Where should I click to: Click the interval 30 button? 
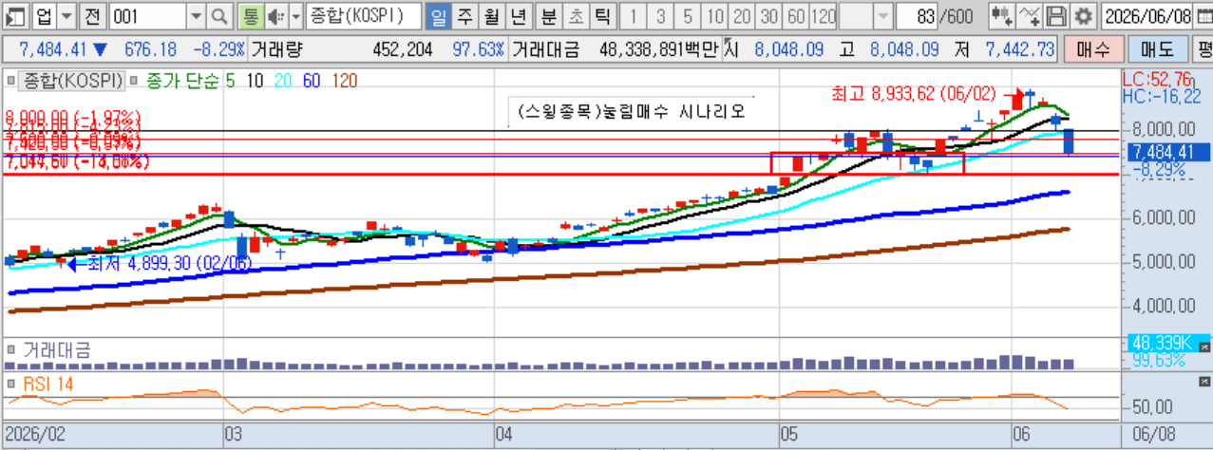click(768, 16)
